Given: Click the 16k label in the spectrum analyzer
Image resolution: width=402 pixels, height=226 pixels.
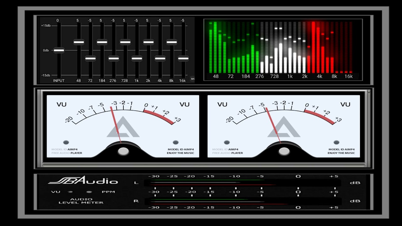Looking at the screenshot, I should pyautogui.click(x=349, y=76).
